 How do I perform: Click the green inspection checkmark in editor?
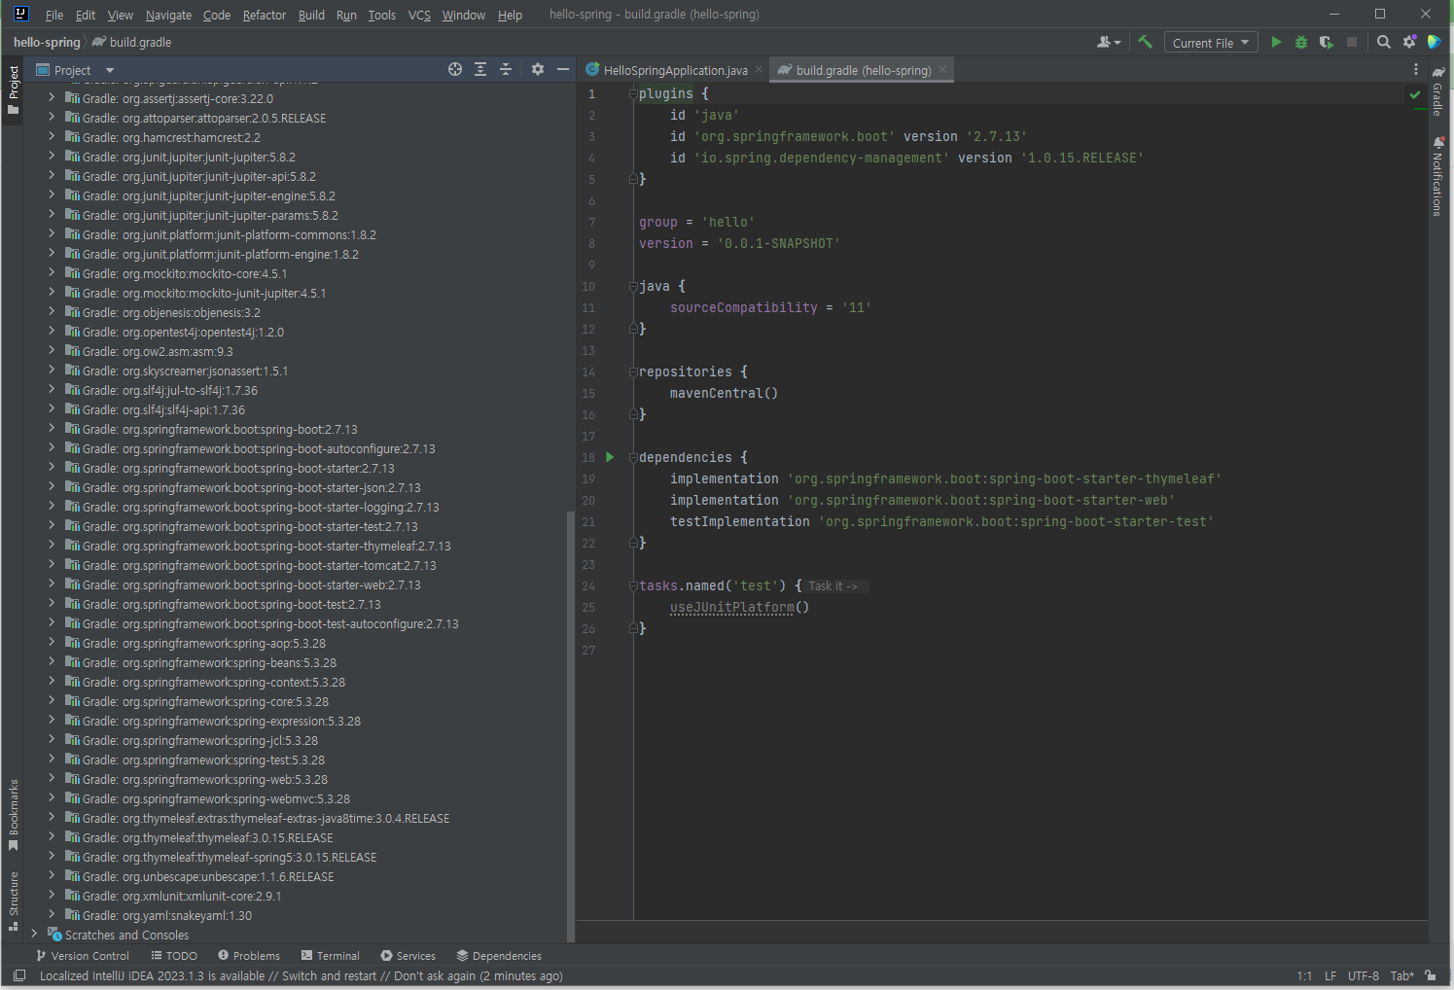coord(1415,94)
